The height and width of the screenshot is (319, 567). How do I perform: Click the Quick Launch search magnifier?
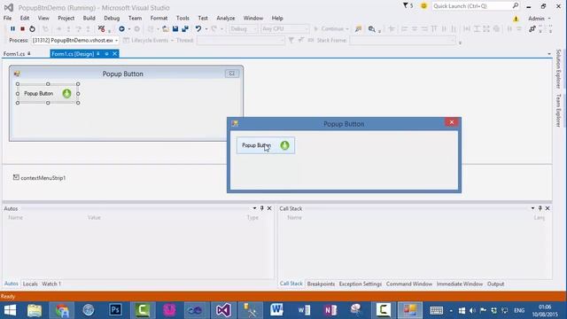pos(516,6)
